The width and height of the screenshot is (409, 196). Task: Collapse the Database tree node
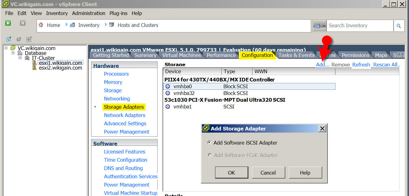click(13, 53)
